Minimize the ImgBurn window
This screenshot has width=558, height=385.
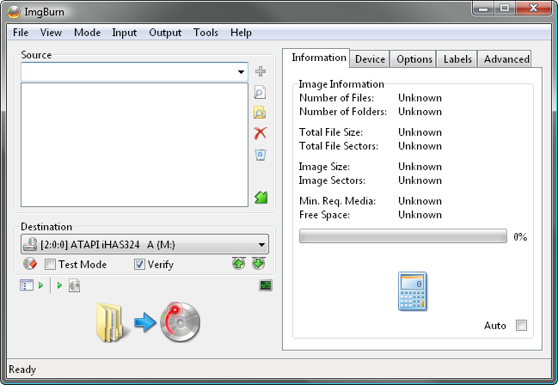click(x=483, y=9)
